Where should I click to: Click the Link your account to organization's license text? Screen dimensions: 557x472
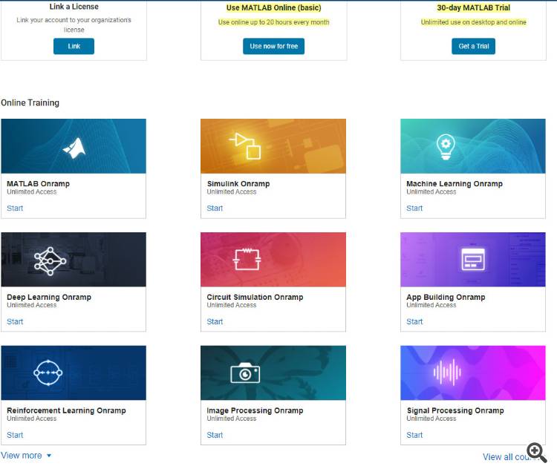(74, 24)
